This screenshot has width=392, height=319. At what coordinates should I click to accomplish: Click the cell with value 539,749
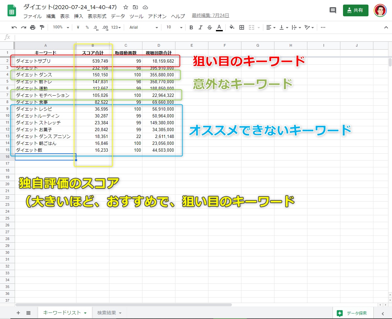93,61
